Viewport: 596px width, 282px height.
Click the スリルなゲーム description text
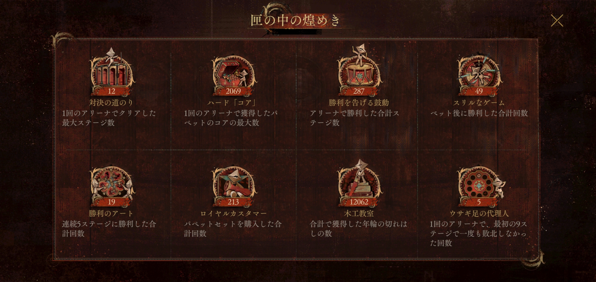[x=479, y=113]
